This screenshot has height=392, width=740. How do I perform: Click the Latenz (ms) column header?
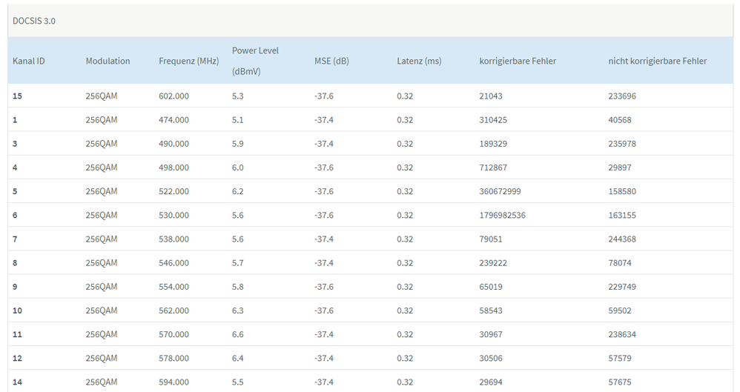(419, 61)
